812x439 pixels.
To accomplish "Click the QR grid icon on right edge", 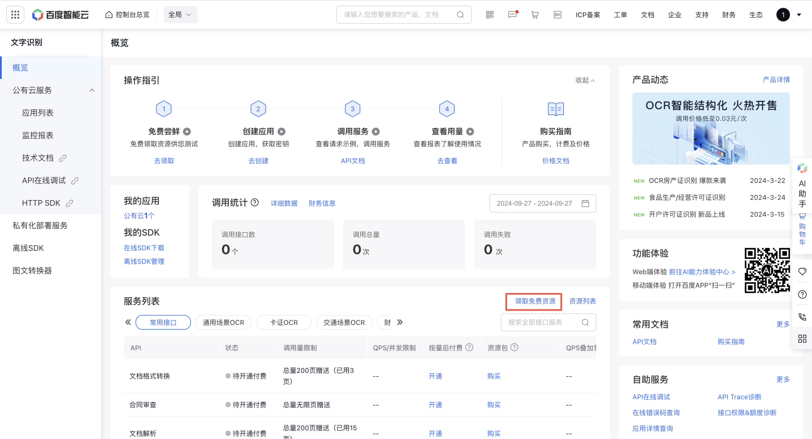I will 802,339.
